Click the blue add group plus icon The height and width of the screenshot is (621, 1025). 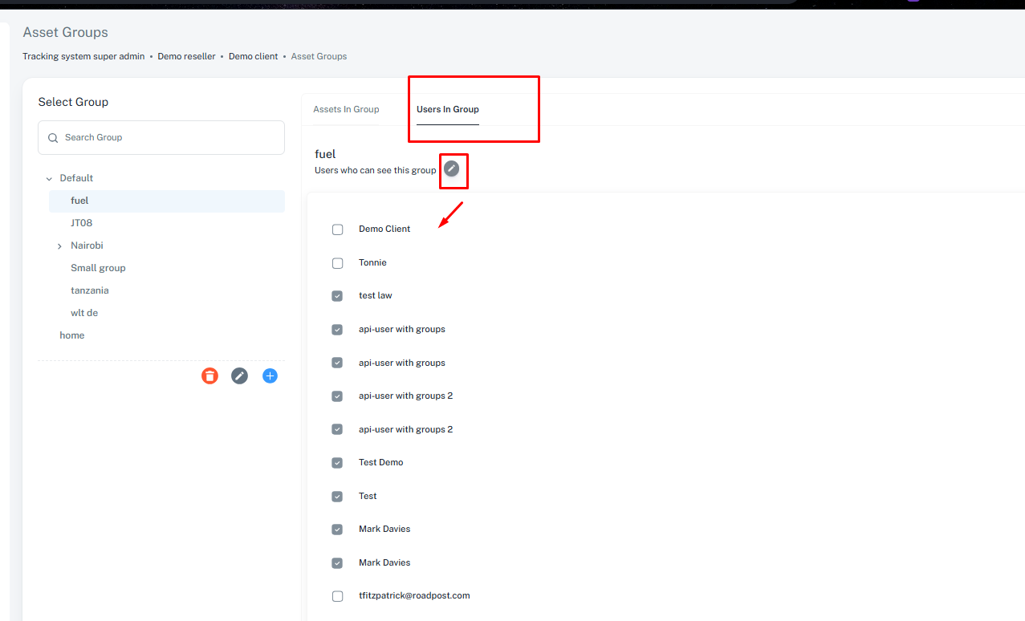(270, 375)
